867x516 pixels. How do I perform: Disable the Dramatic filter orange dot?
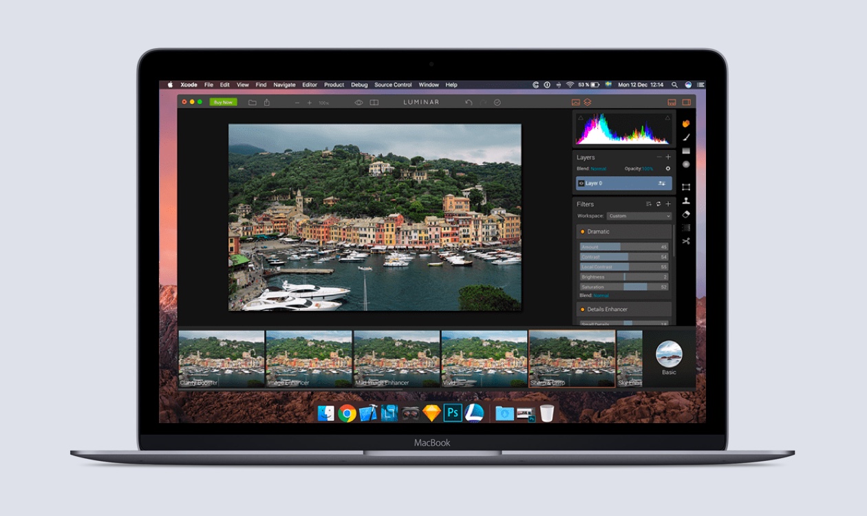(x=582, y=232)
